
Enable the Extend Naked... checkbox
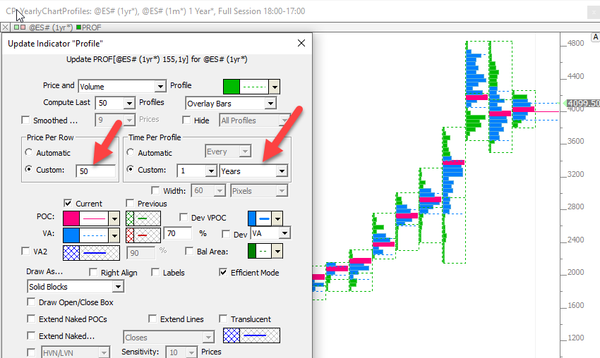click(31, 335)
